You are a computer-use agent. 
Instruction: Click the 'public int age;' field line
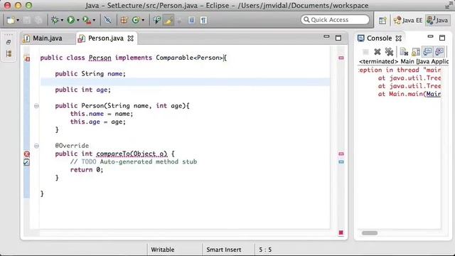[x=83, y=90]
